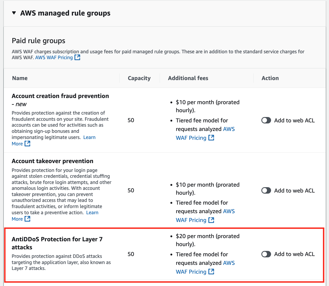Toggle Add to web ACL for Account takeover prevention
This screenshot has height=286, width=329.
coord(266,191)
